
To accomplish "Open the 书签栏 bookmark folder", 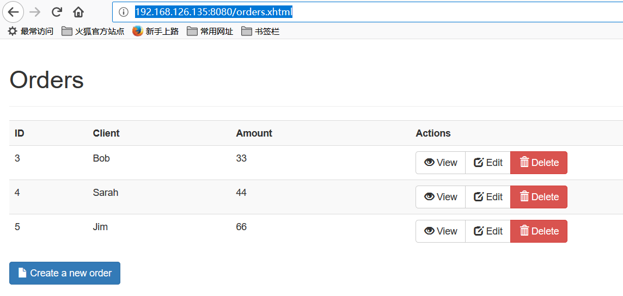I will coord(260,32).
